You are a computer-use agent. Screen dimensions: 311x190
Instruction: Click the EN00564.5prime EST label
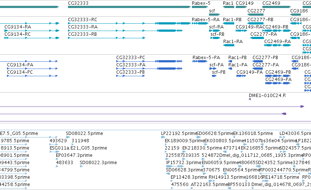point(241,170)
